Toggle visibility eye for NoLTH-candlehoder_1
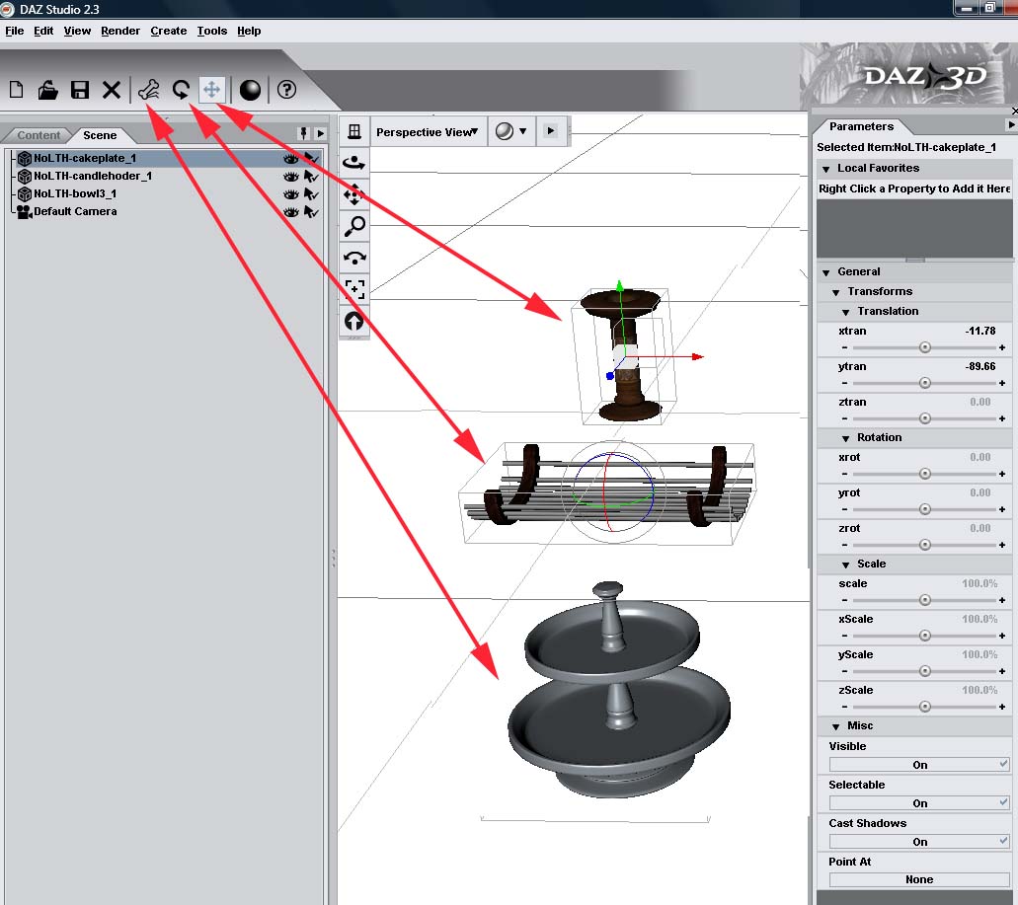This screenshot has width=1018, height=905. tap(291, 177)
